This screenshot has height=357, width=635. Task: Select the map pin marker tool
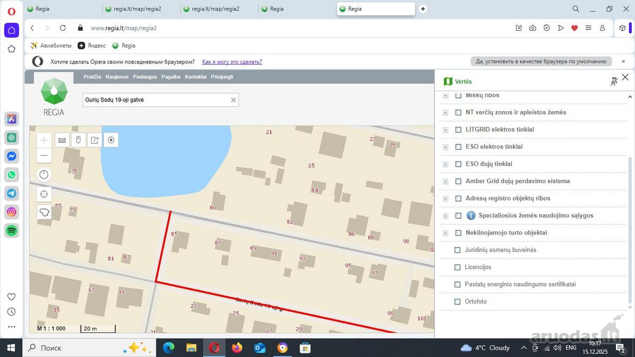[78, 140]
